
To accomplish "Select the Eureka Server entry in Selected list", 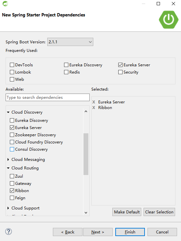I will pos(111,102).
